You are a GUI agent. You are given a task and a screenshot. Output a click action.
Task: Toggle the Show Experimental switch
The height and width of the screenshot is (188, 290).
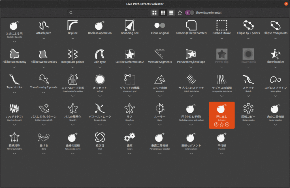(189, 12)
